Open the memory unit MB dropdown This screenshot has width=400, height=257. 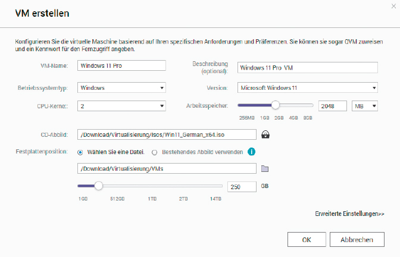[365, 106]
